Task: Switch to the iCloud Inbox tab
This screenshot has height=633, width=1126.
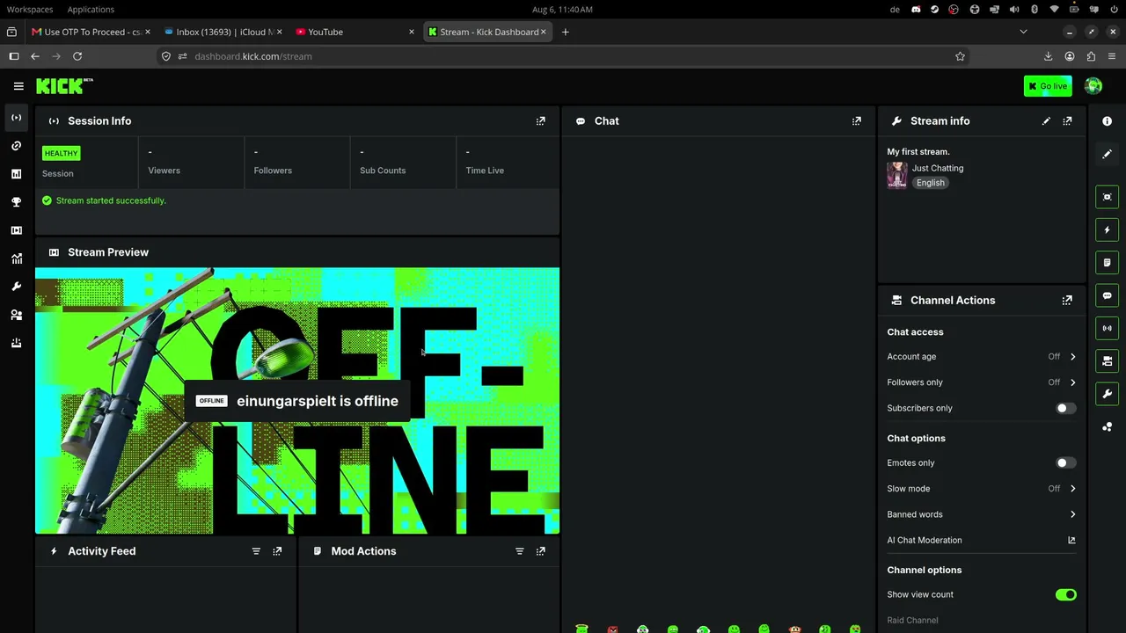Action: tap(222, 32)
